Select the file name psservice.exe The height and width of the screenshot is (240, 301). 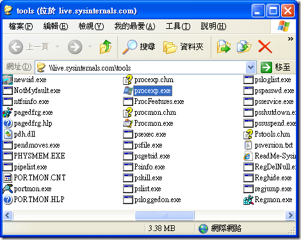point(274,101)
